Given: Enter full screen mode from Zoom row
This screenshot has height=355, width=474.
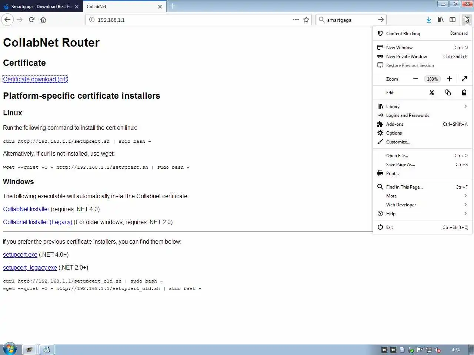Looking at the screenshot, I should (x=464, y=79).
